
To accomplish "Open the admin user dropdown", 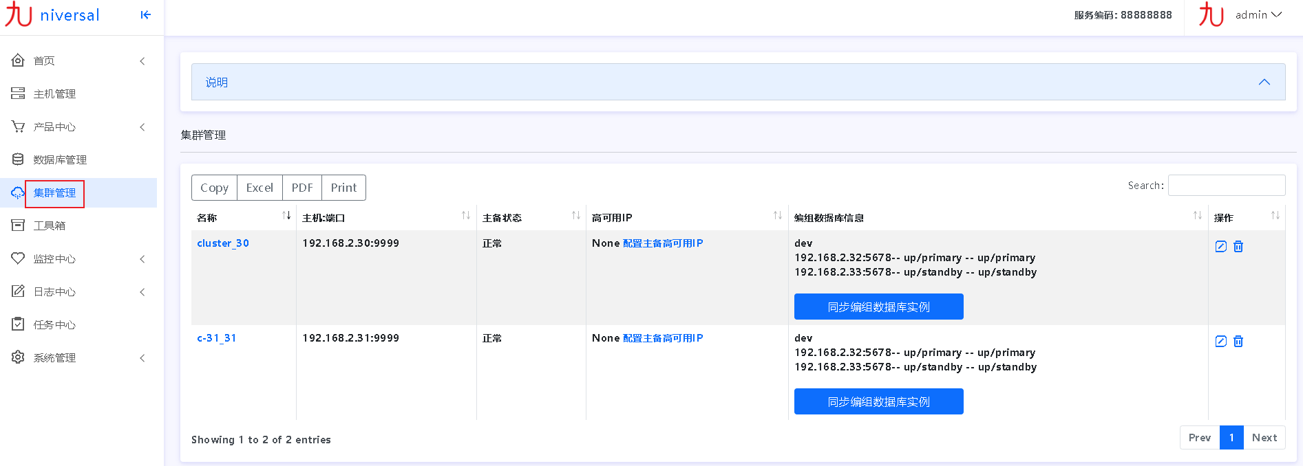I will [x=1258, y=15].
